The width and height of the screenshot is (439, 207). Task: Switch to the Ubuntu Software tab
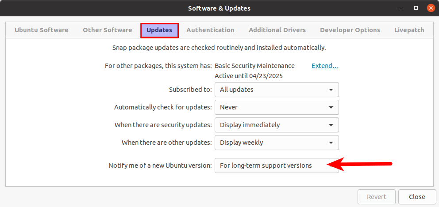[x=42, y=30]
